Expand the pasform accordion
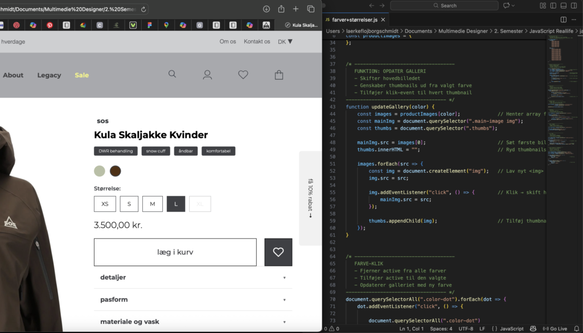 [193, 299]
